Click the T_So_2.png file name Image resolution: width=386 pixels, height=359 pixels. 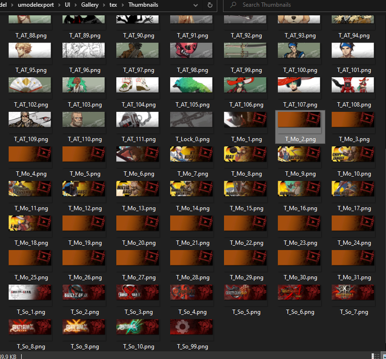point(85,312)
